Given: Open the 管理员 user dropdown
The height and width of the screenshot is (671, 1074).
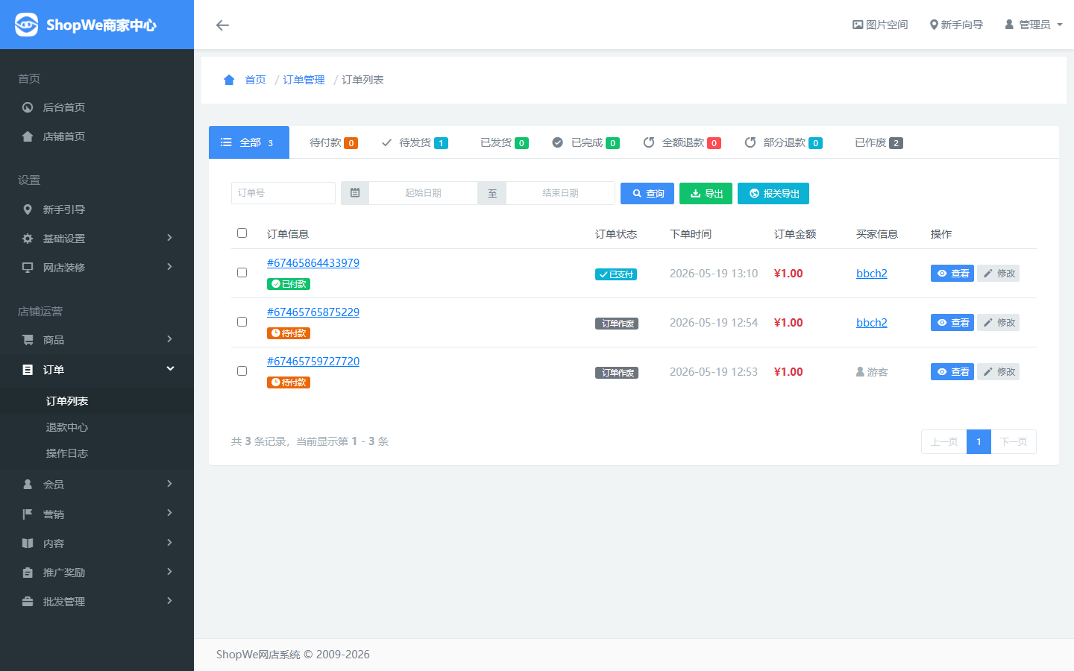Looking at the screenshot, I should 1034,25.
